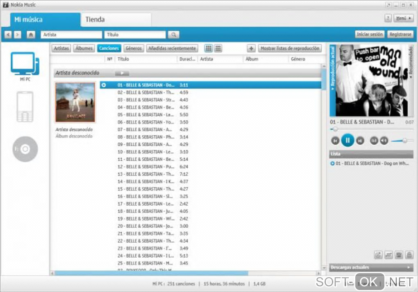
Task: Select track 10 - BELLE & SEBASTIAN row
Action: (211, 152)
